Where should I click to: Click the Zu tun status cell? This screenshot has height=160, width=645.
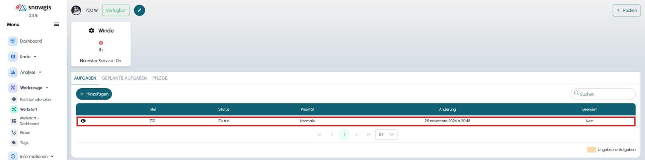coord(224,121)
